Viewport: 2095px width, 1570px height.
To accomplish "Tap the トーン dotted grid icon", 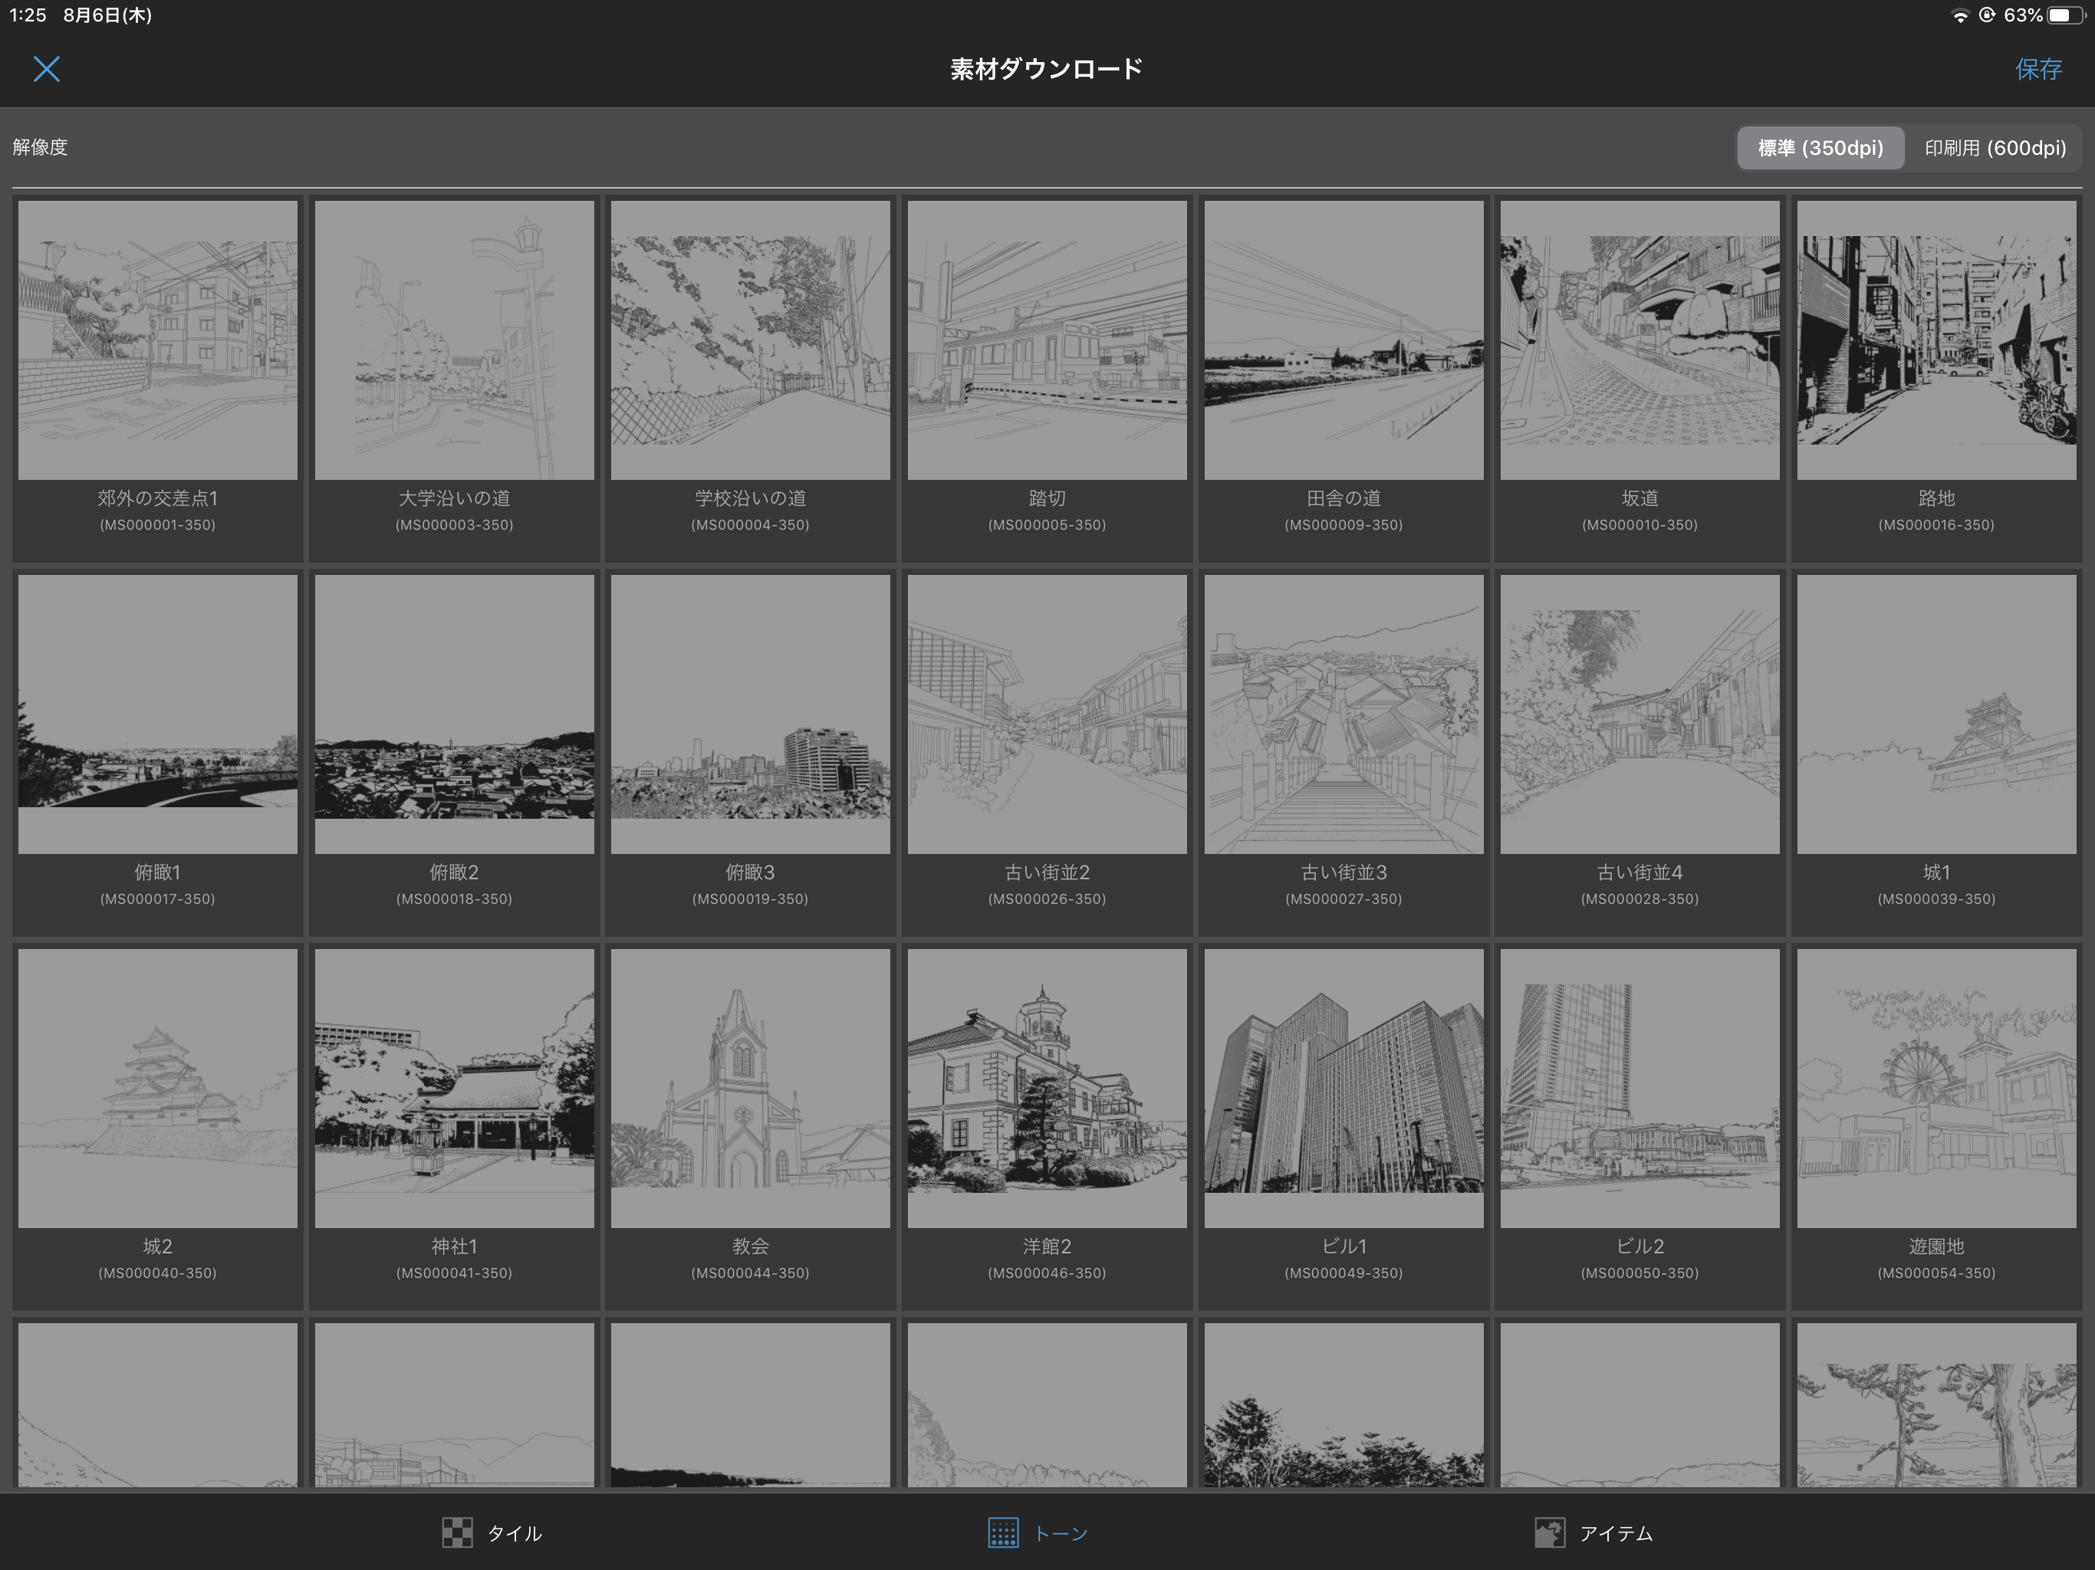I will [x=1003, y=1533].
